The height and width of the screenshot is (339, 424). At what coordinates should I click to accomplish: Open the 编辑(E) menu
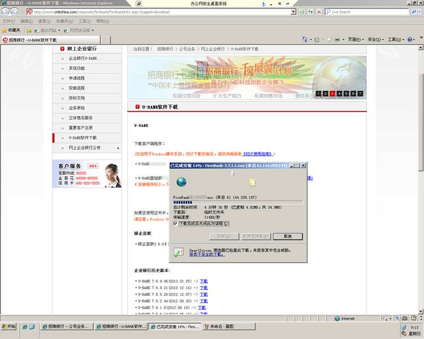(26, 21)
